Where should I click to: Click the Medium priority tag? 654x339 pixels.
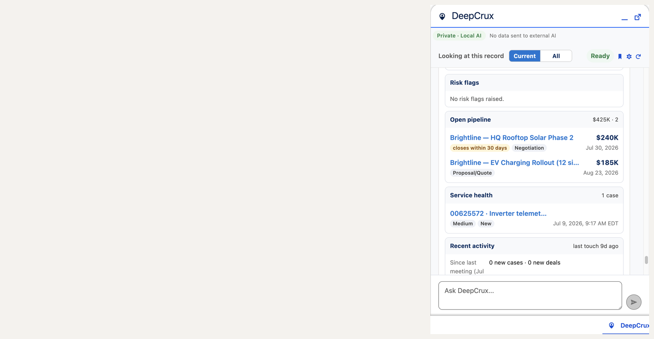463,224
